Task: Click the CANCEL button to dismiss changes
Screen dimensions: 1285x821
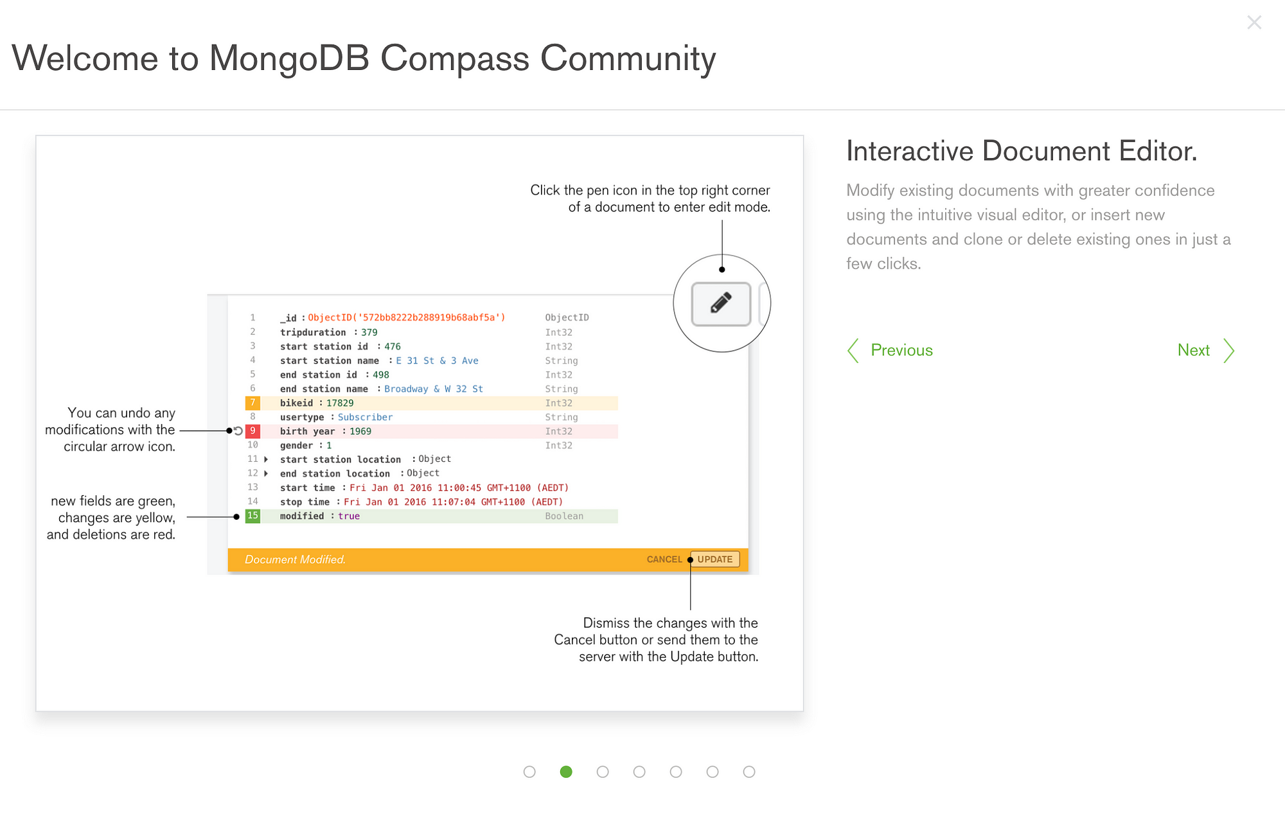Action: [666, 558]
